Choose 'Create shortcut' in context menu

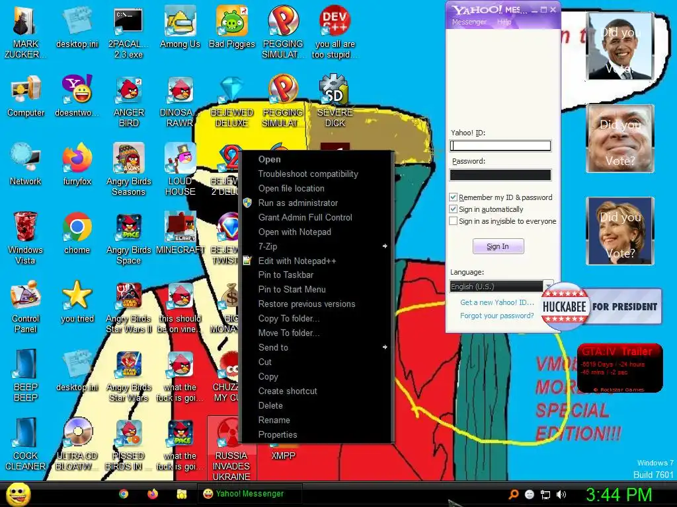317,391
